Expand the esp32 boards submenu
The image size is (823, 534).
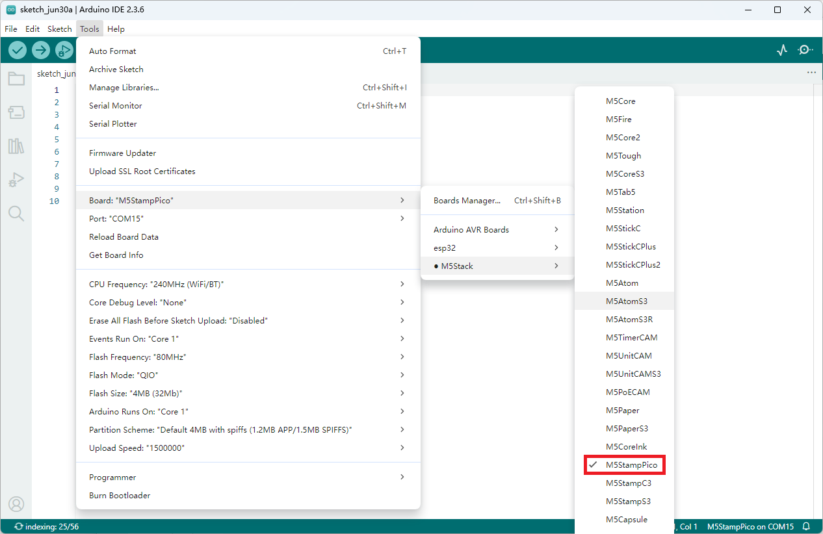tap(497, 248)
